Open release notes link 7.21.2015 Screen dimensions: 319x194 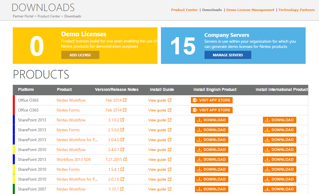point(114,159)
